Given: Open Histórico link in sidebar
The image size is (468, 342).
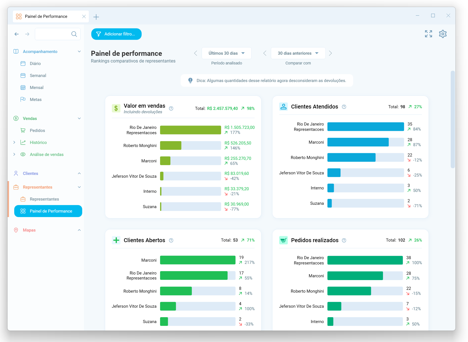Looking at the screenshot, I should (x=38, y=143).
